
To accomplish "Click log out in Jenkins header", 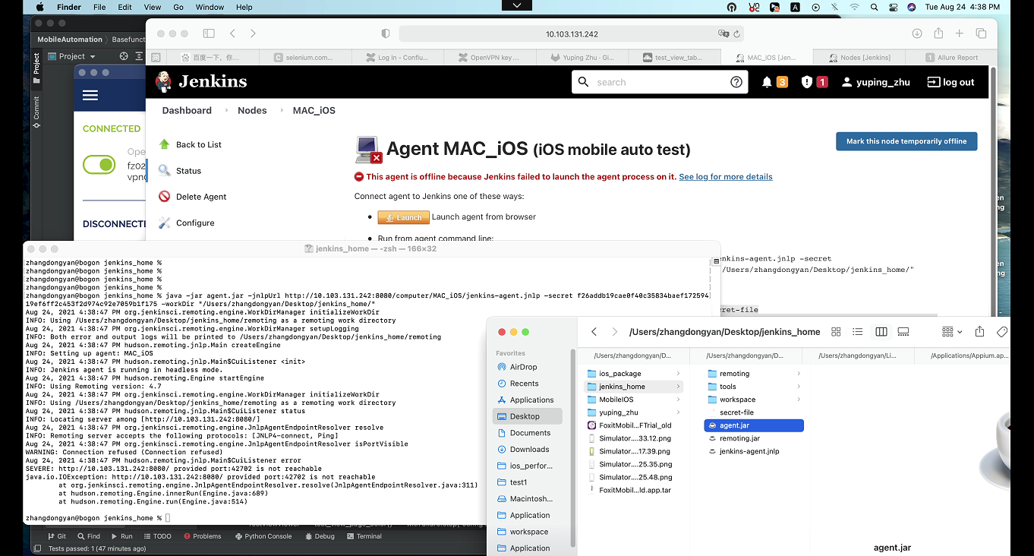I will point(950,82).
